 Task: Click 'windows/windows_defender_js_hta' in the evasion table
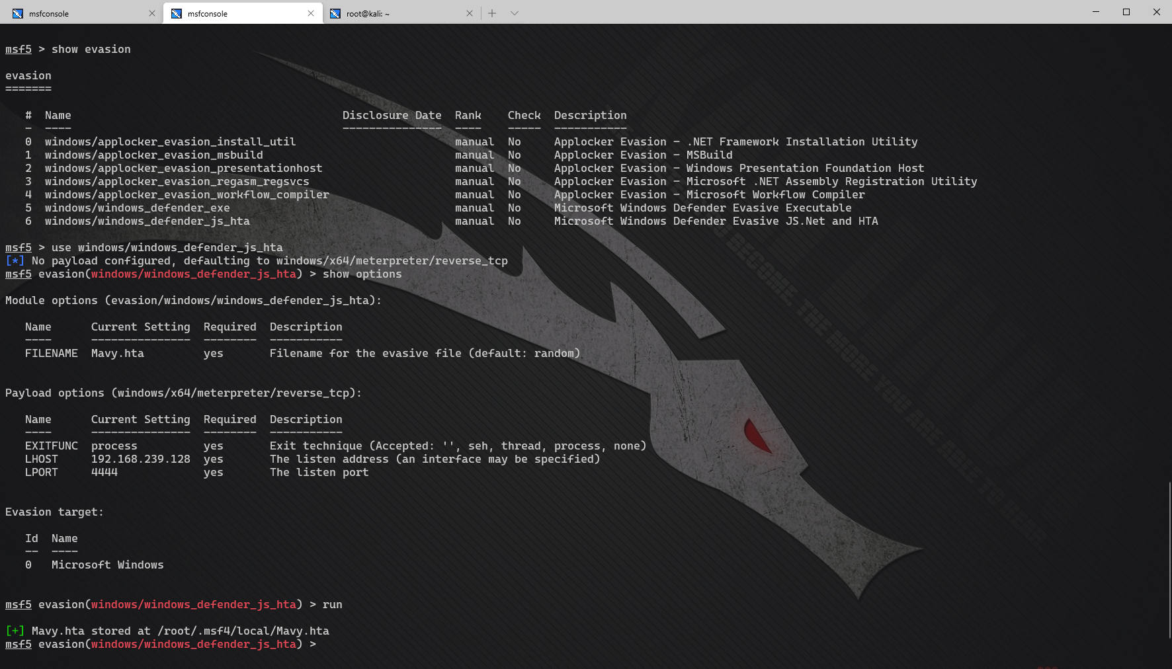[147, 221]
